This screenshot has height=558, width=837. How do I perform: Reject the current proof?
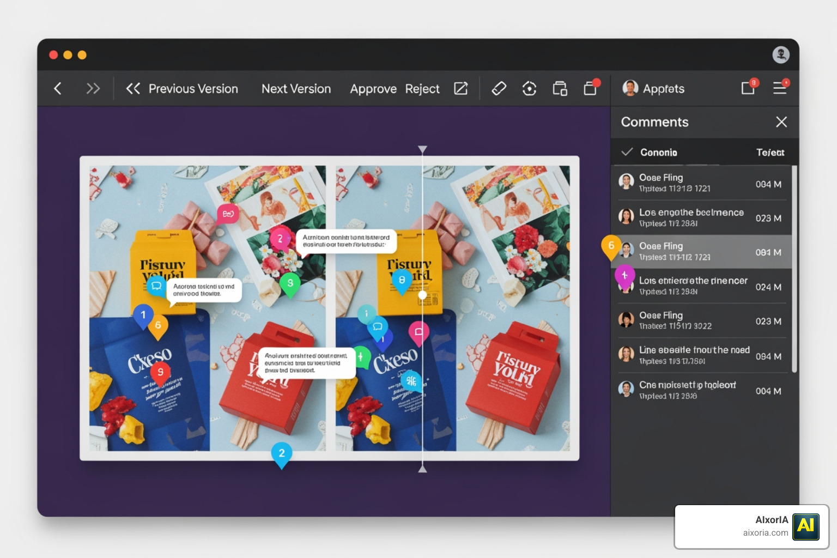coord(422,88)
